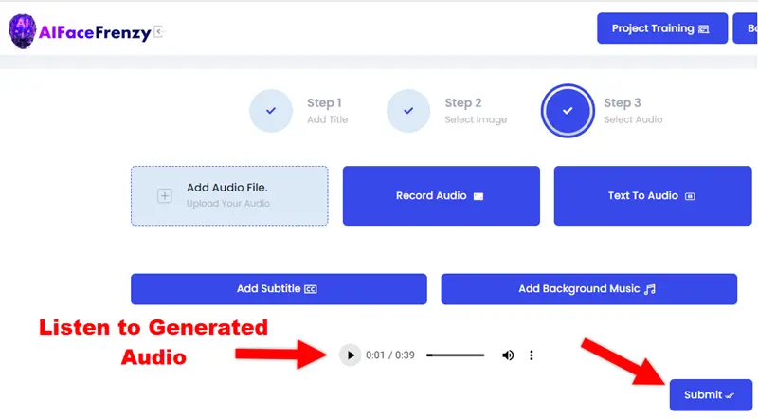Screen dimensions: 758x419
Task: Select Step 3 Select Audio circle
Action: pyautogui.click(x=568, y=111)
